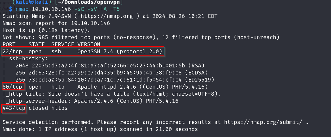Click the IP 10.10.10.146 in the command
331x137 pixels.
(52, 9)
